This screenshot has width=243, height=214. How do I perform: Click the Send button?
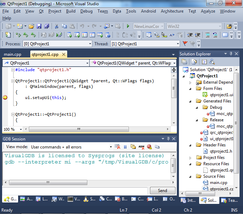click(163, 191)
